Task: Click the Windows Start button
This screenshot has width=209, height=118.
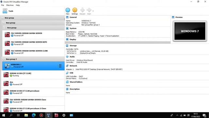Action: [4, 115]
